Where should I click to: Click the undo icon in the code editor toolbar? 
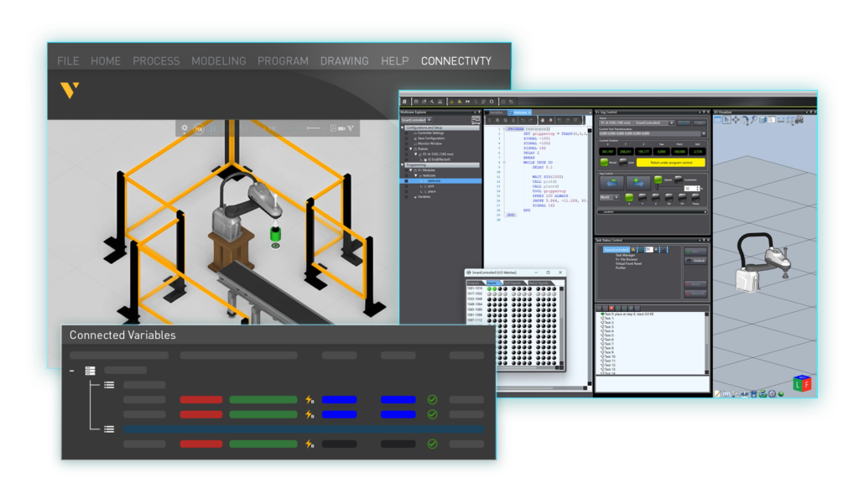coord(523,120)
